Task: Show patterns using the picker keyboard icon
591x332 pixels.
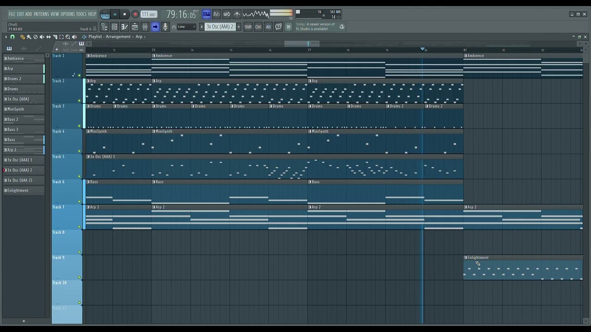Action: pos(9,48)
